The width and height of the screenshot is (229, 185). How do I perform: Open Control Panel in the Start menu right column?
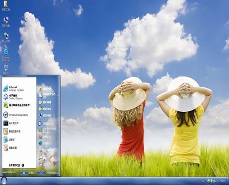(x=46, y=123)
